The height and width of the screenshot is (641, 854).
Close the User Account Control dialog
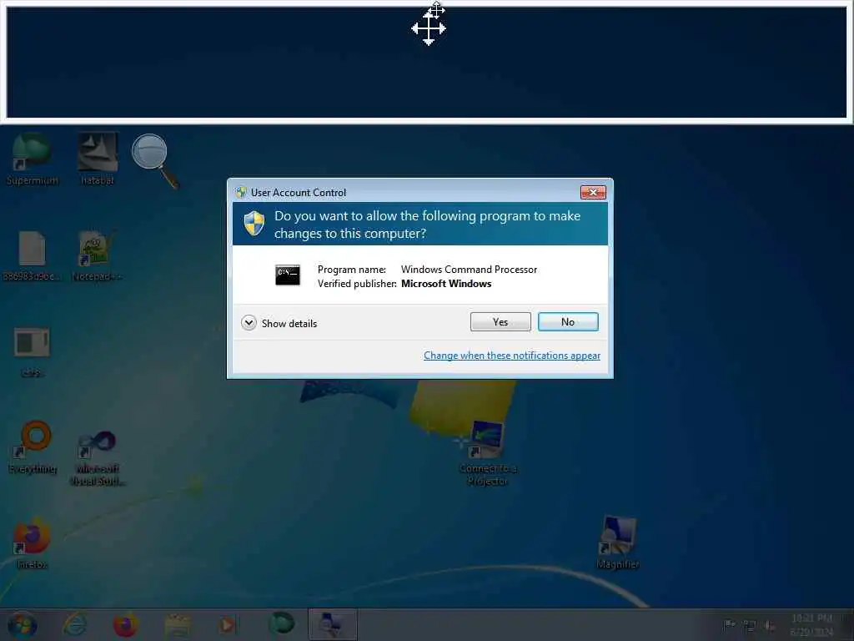point(593,192)
